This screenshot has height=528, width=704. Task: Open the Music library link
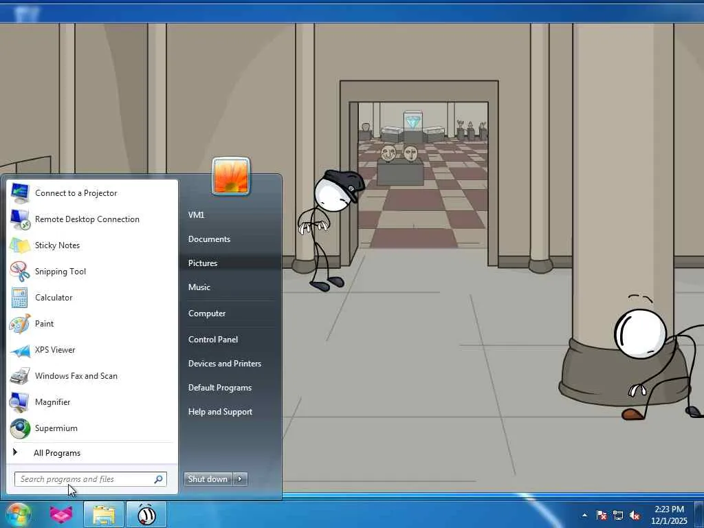(199, 287)
